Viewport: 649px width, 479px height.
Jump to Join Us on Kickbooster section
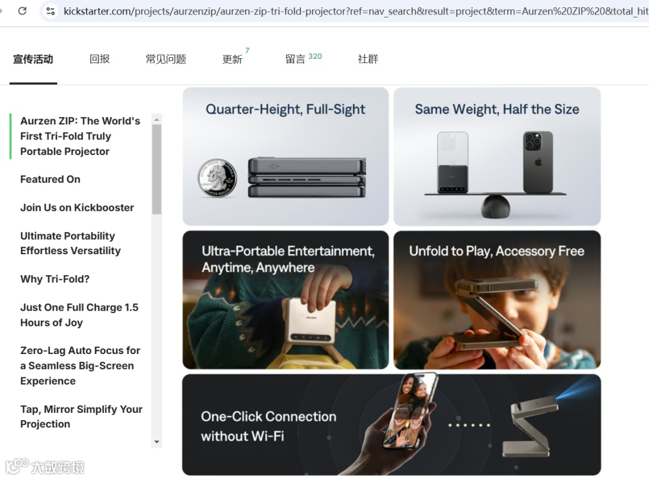[x=77, y=207]
